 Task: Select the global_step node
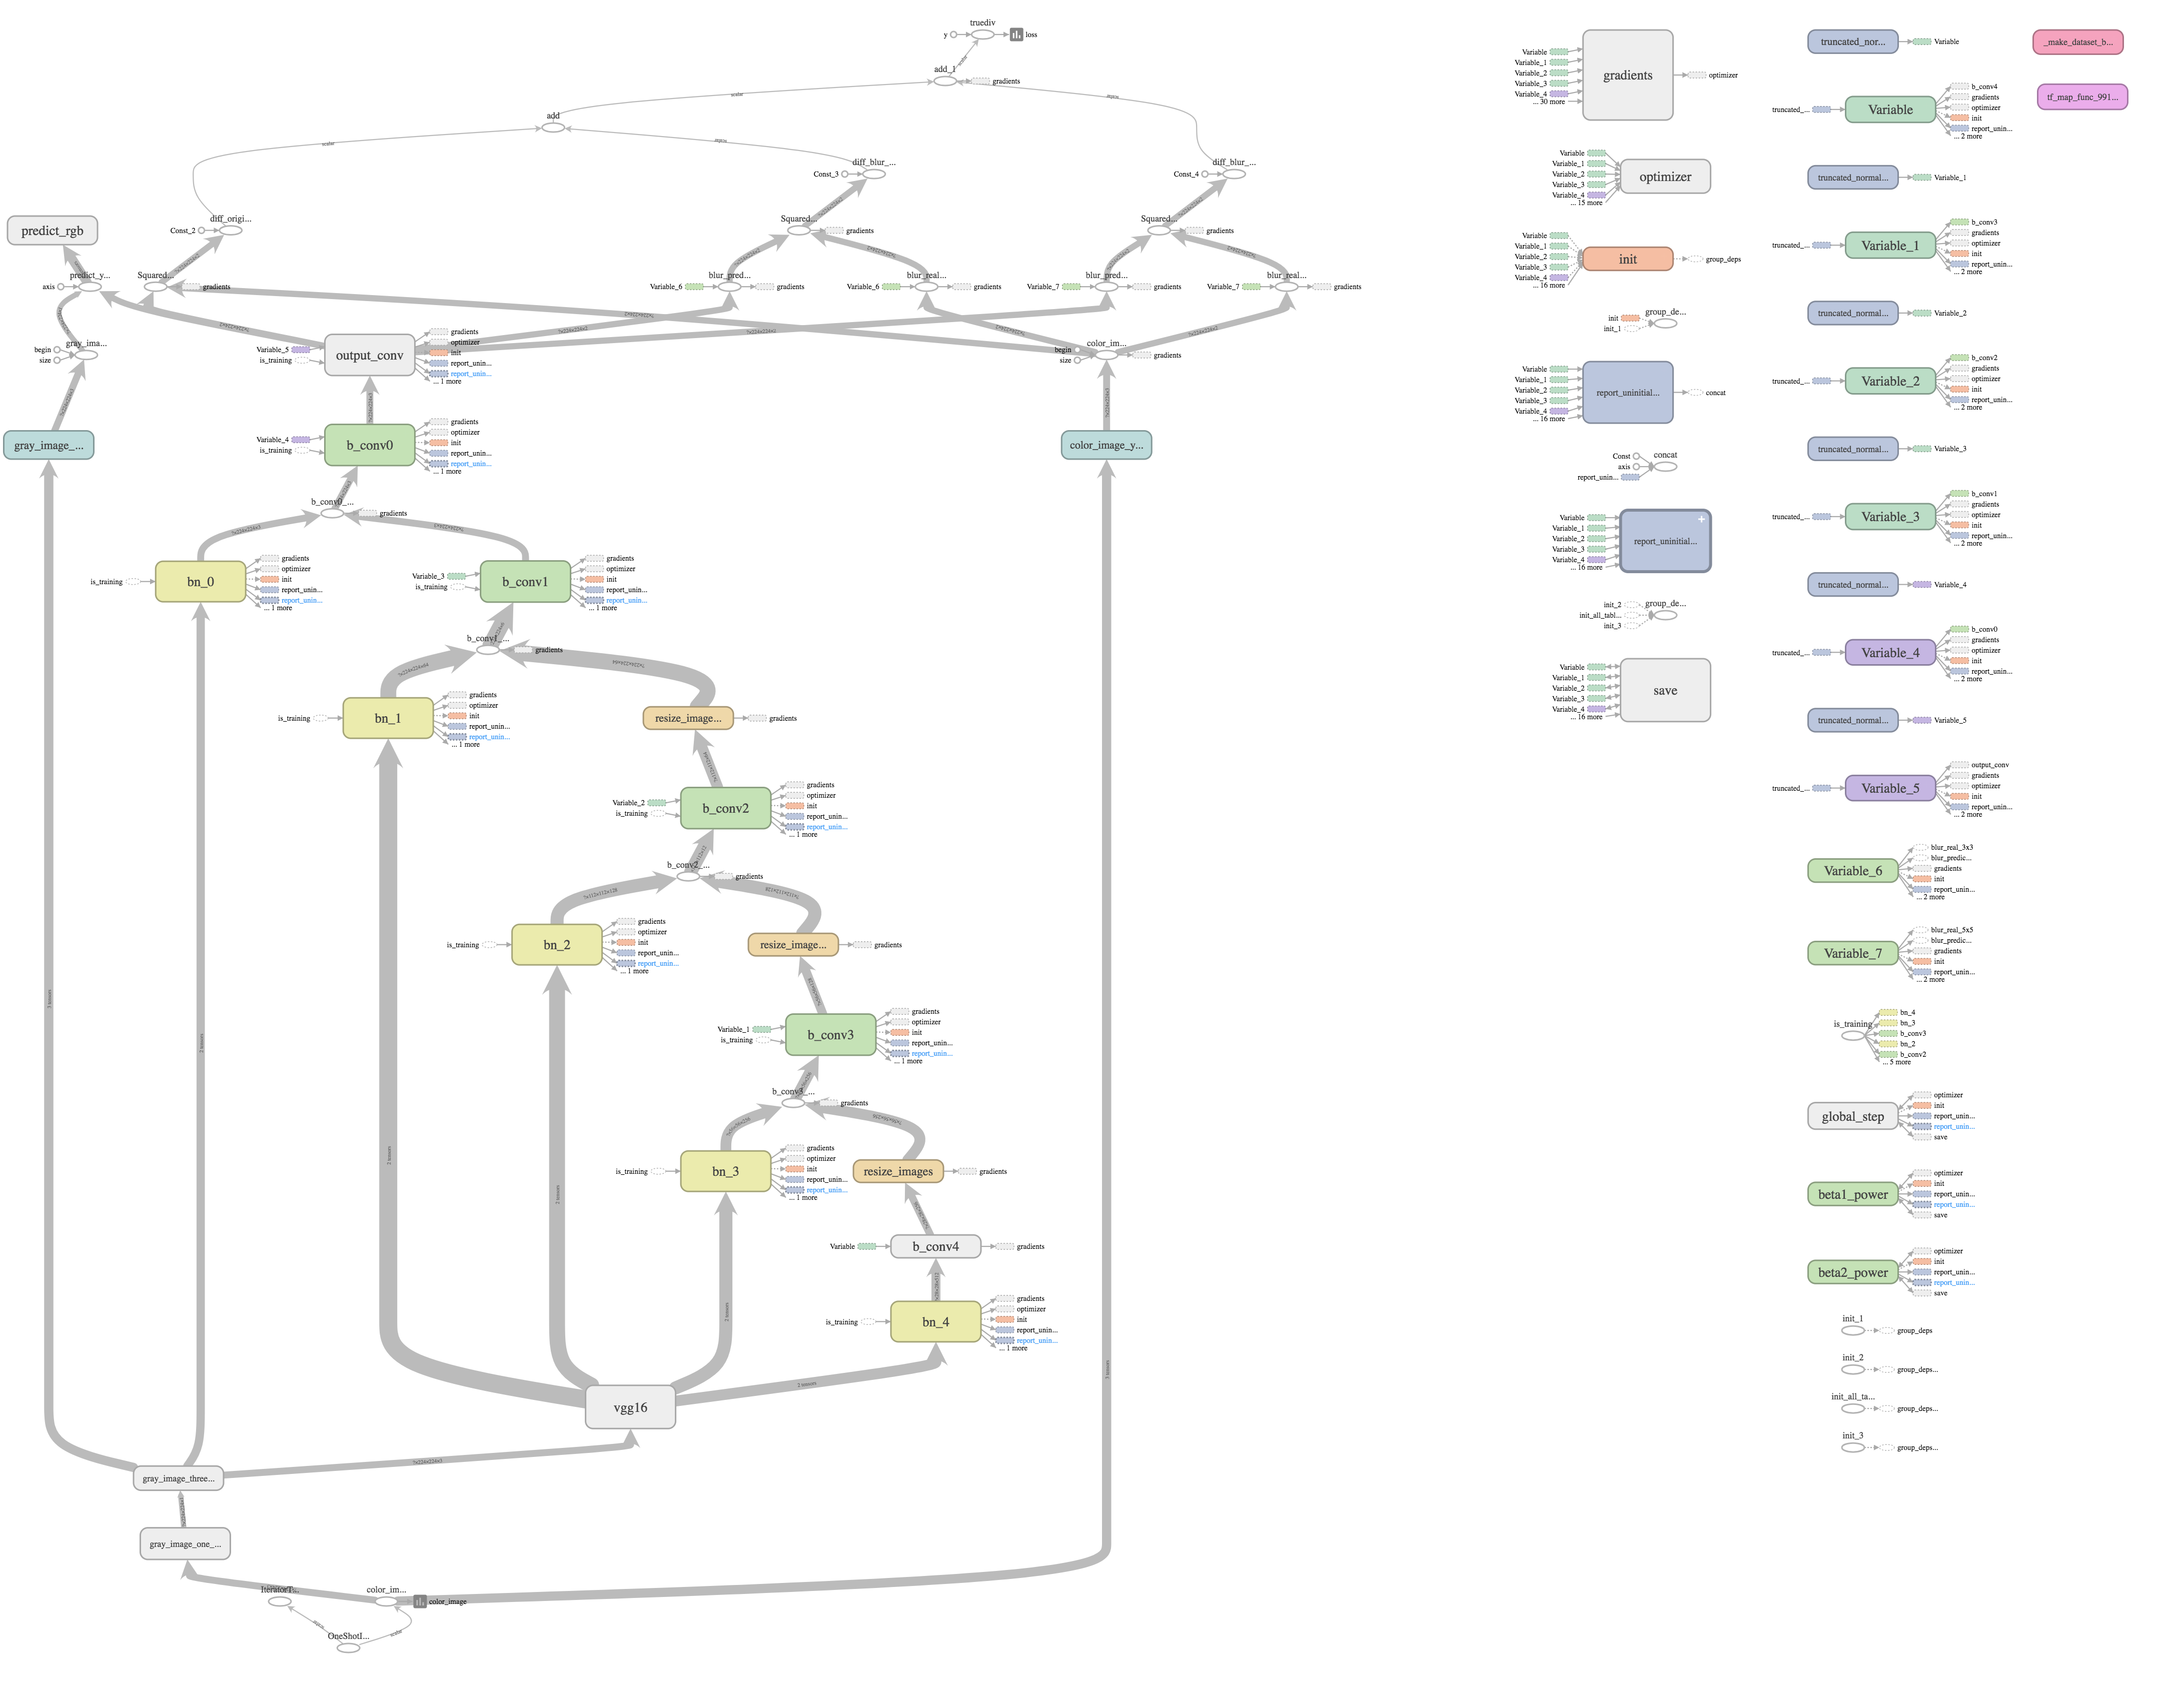click(x=1852, y=1116)
